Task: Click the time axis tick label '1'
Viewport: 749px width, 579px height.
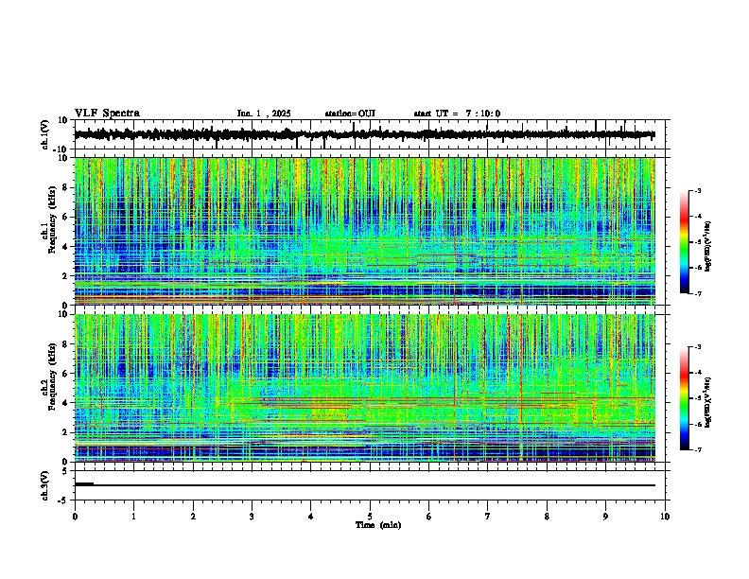Action: (133, 517)
